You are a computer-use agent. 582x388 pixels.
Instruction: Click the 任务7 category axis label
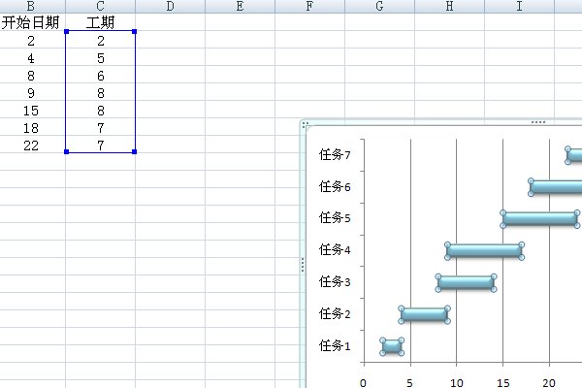pos(334,154)
